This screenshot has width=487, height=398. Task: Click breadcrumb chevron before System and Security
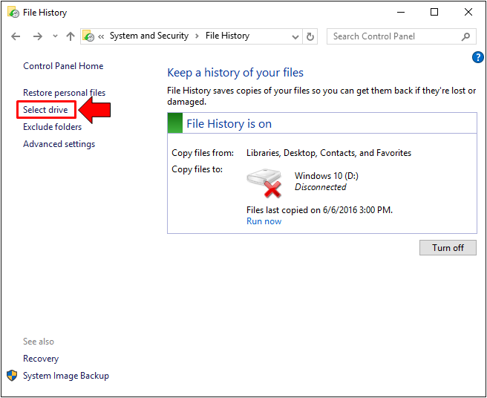[x=101, y=36]
